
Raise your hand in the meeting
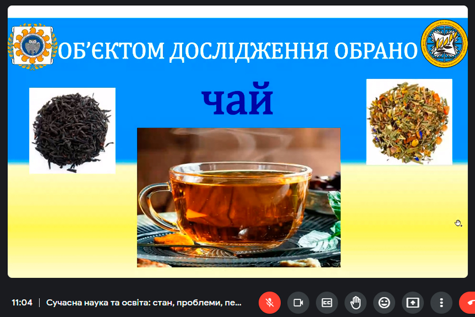click(x=355, y=302)
